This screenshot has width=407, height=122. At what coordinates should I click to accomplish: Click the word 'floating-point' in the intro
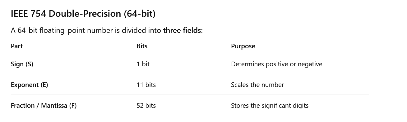pos(62,30)
